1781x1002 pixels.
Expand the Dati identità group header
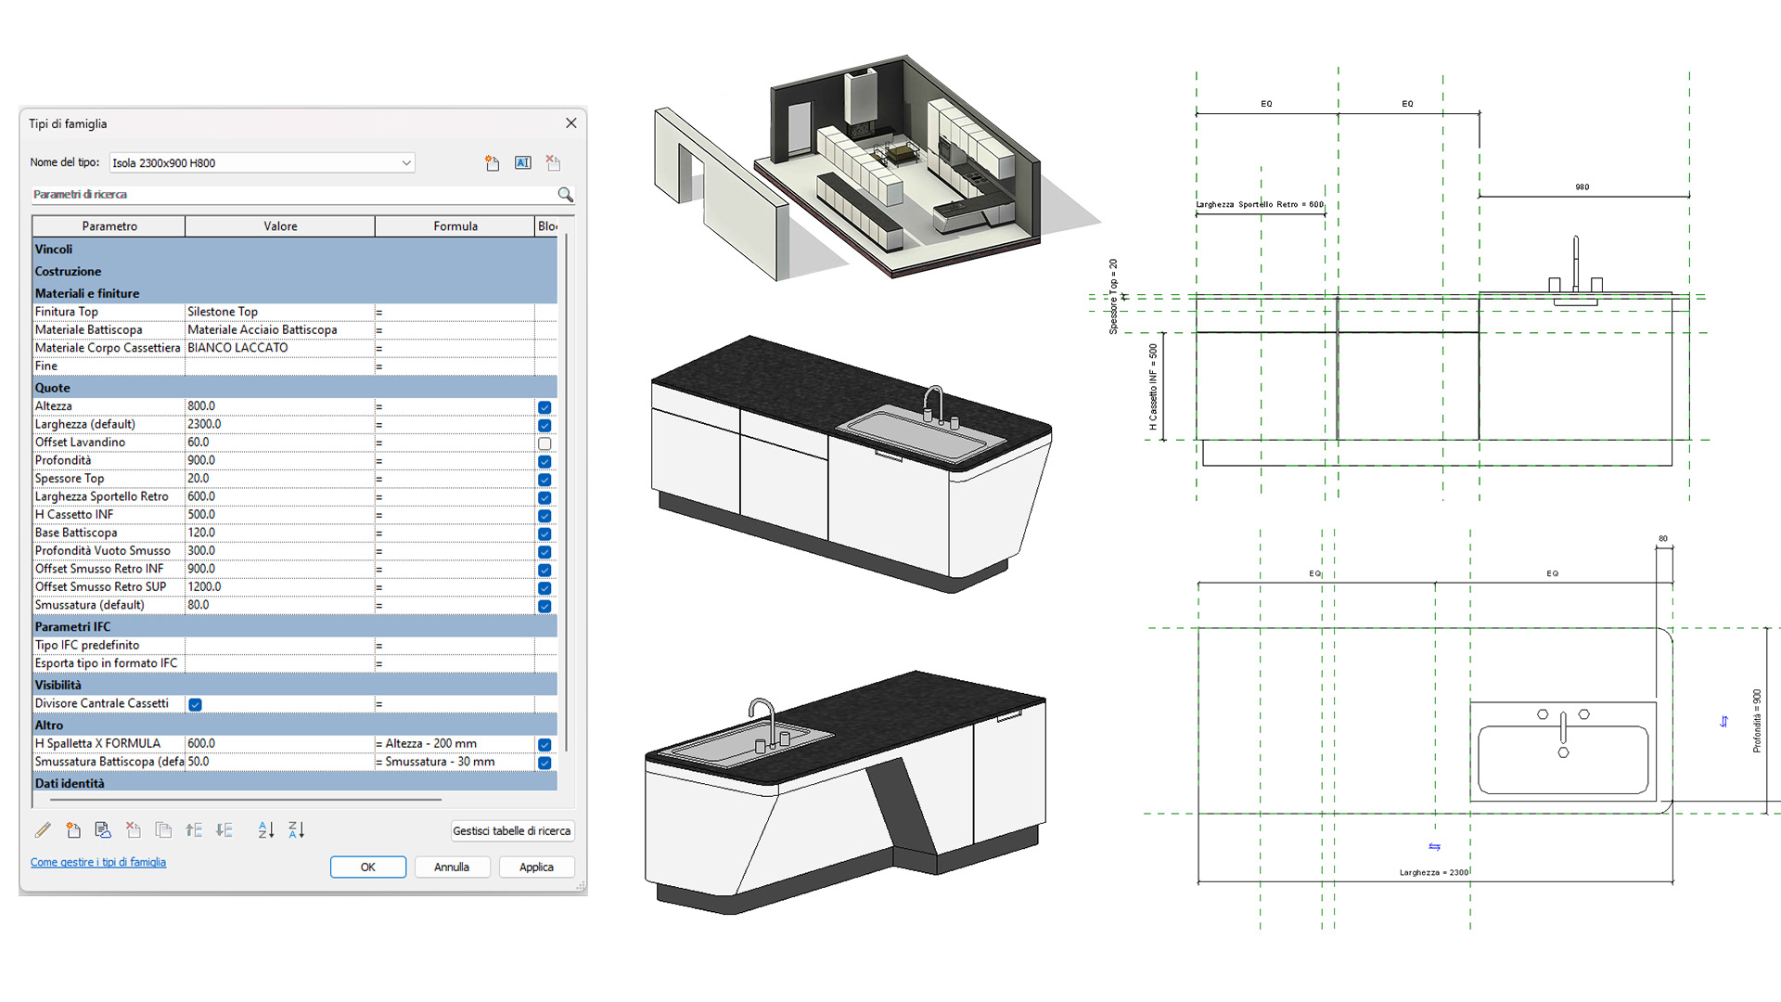(x=70, y=783)
